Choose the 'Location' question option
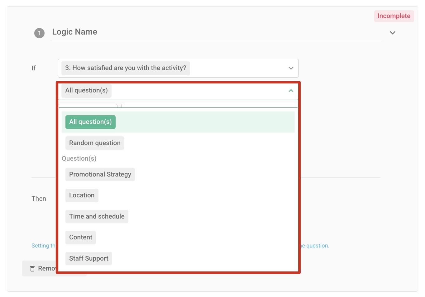425x297 pixels. [82, 195]
